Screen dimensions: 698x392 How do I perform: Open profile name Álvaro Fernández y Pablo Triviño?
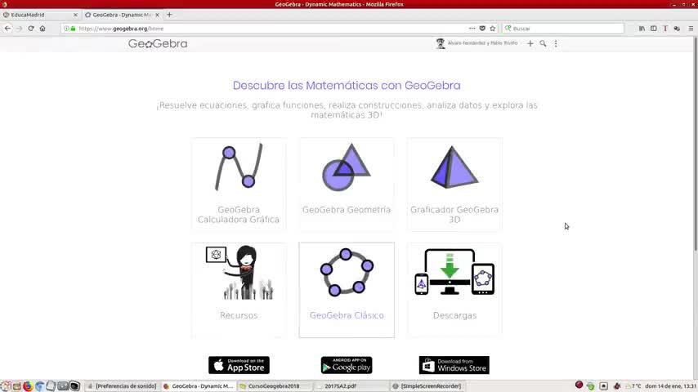tap(482, 43)
